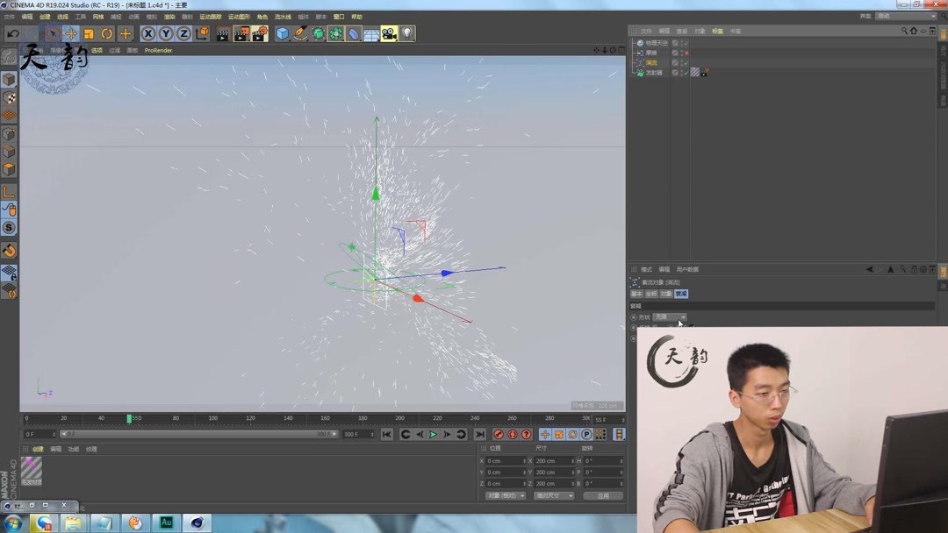Render to Picture Viewer

pyautogui.click(x=244, y=33)
